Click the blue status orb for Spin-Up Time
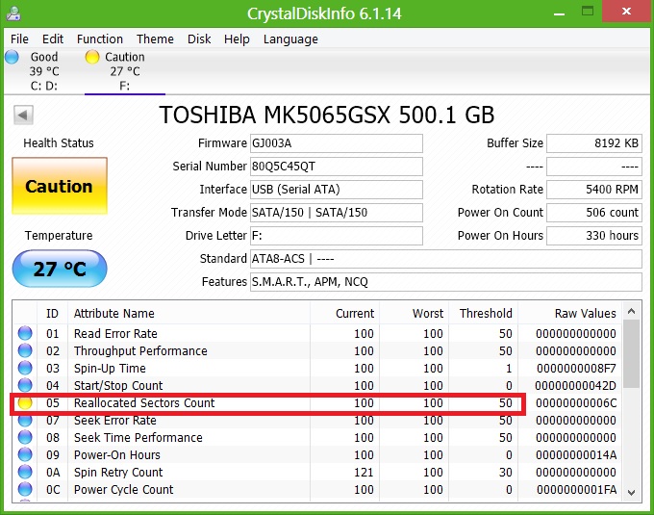 [x=25, y=368]
